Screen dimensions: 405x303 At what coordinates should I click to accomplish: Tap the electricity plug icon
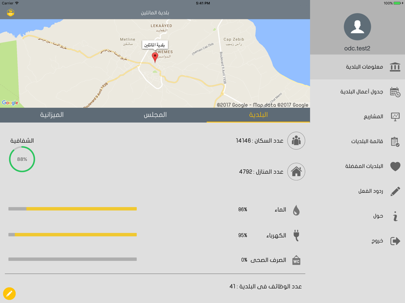point(296,235)
